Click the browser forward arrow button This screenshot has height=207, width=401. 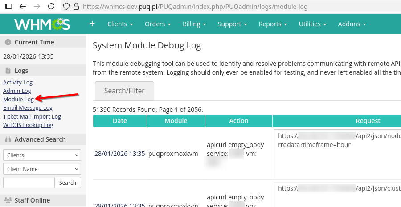pos(37,7)
